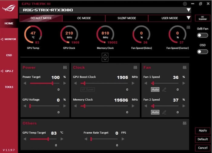
Task: Click the GPU Temp gauge
Action: (x=33, y=34)
